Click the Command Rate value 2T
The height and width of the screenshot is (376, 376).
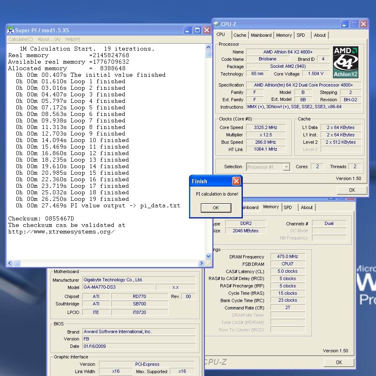pos(288,307)
